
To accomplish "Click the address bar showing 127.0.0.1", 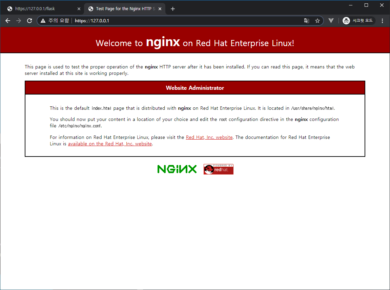I will point(180,21).
